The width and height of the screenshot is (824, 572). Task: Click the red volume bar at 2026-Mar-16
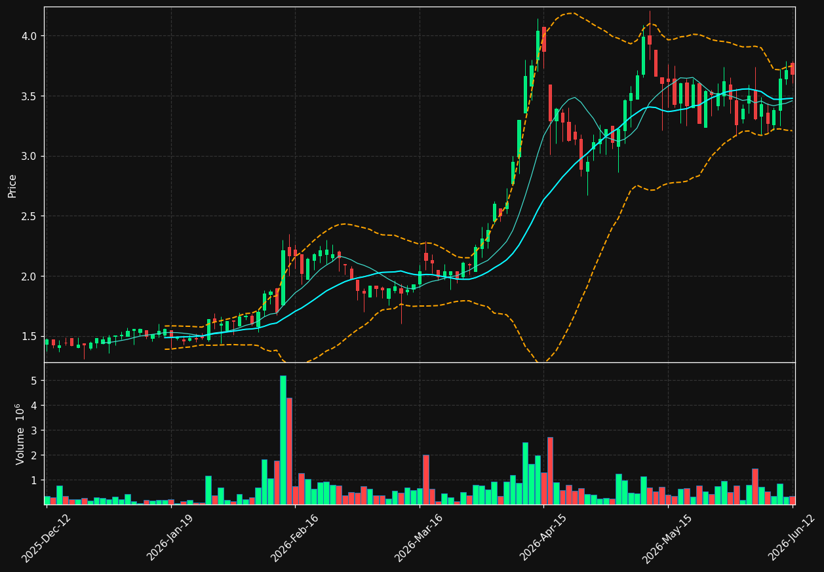[x=425, y=480]
